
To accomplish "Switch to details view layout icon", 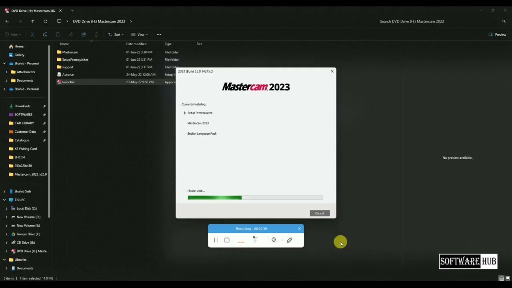I will (x=501, y=278).
